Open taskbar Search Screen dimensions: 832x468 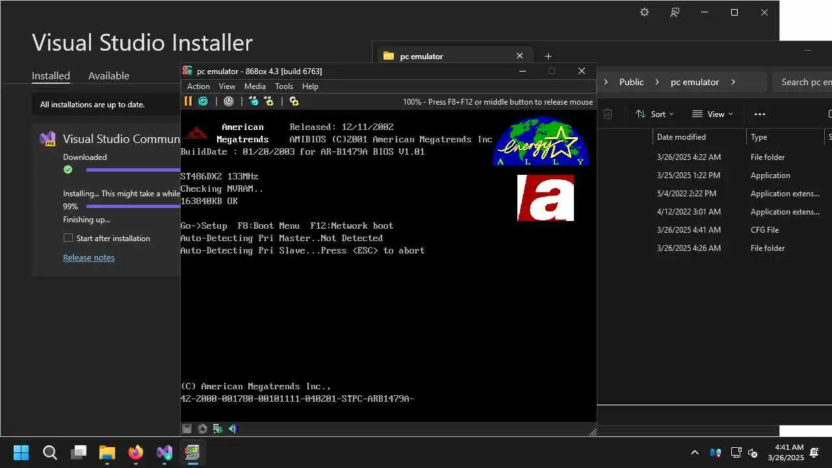point(50,452)
